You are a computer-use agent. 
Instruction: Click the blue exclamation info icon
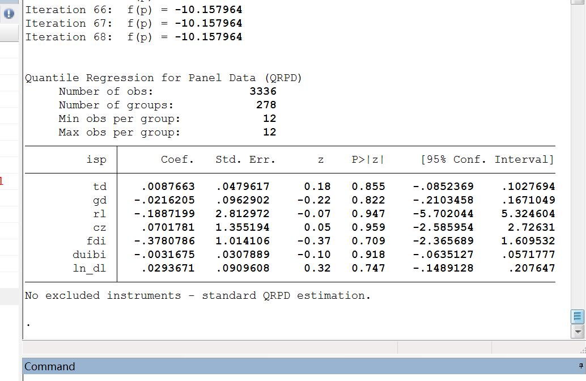9,14
